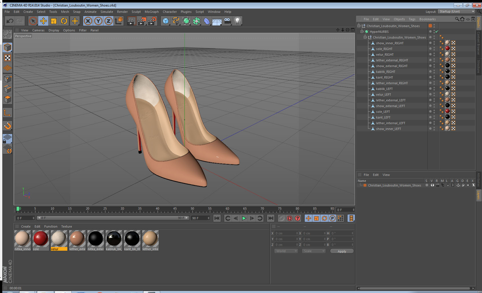The height and width of the screenshot is (293, 482).
Task: Click the X position coordinate field
Action: 286,233
